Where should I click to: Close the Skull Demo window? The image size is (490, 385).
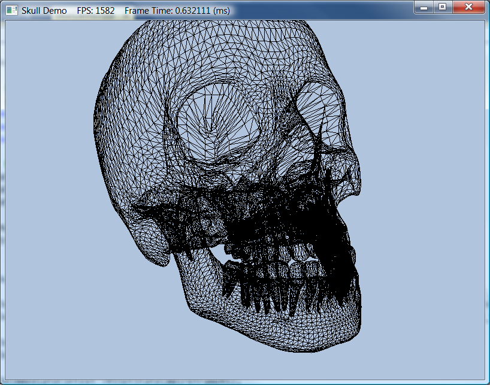[469, 7]
